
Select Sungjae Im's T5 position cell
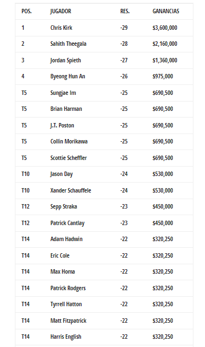tap(24, 93)
